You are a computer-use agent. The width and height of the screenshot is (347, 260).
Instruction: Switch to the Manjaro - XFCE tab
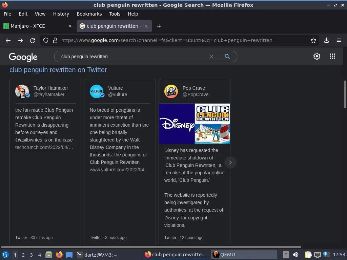(x=38, y=26)
